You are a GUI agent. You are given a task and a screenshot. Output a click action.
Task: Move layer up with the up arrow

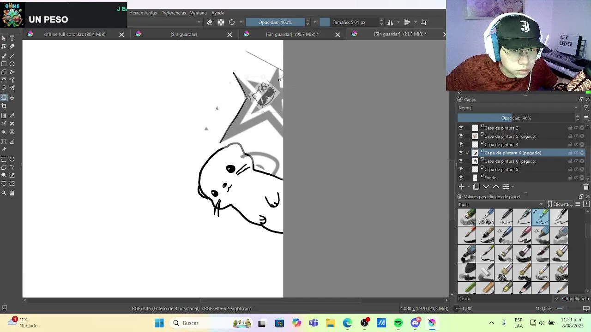495,187
